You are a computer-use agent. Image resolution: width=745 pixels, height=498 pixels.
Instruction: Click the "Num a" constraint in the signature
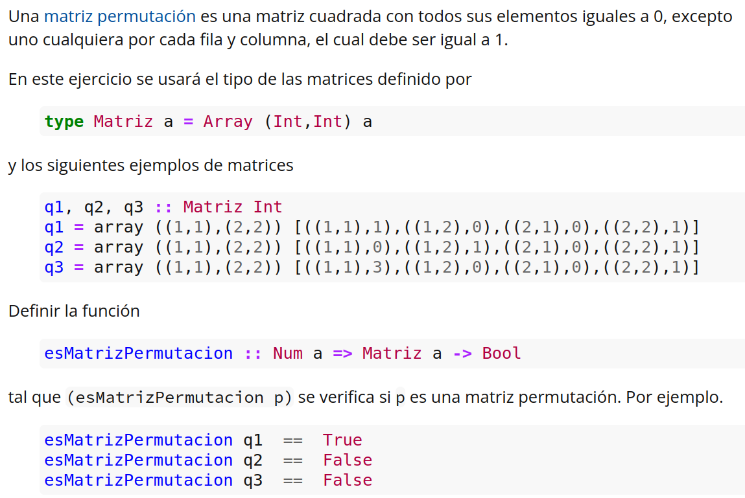298,354
